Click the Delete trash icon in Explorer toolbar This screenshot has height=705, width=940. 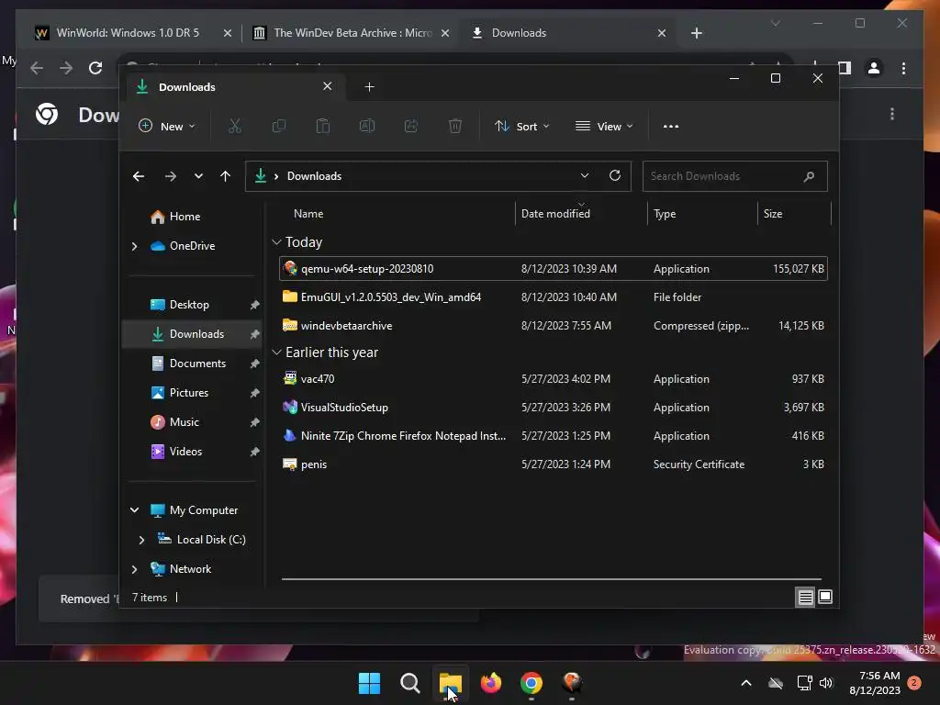[455, 126]
